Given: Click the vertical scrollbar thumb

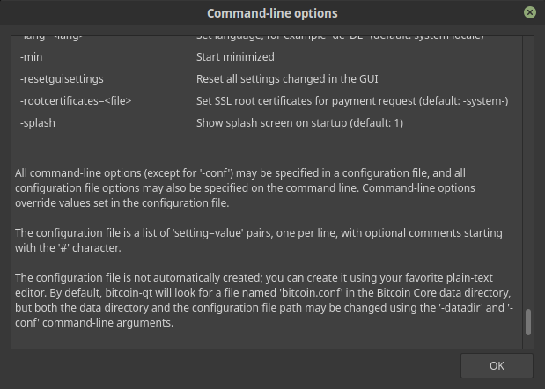Looking at the screenshot, I should [x=528, y=322].
